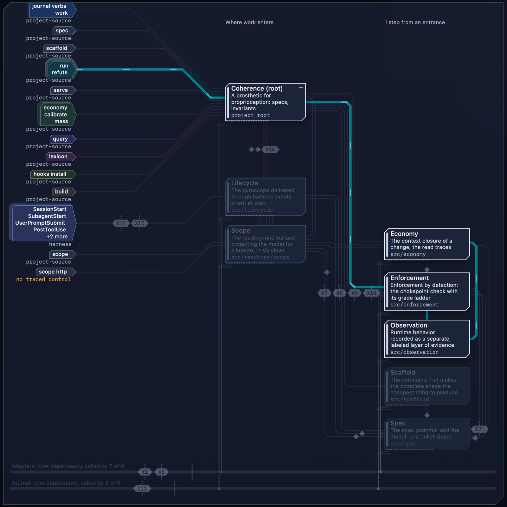Click the diamond between Scaffold and Spec

427,415
